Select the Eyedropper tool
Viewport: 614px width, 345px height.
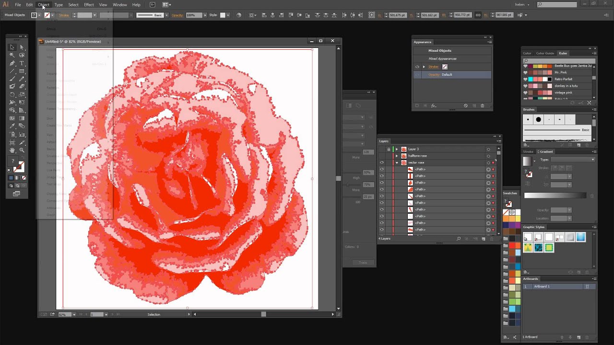click(12, 126)
